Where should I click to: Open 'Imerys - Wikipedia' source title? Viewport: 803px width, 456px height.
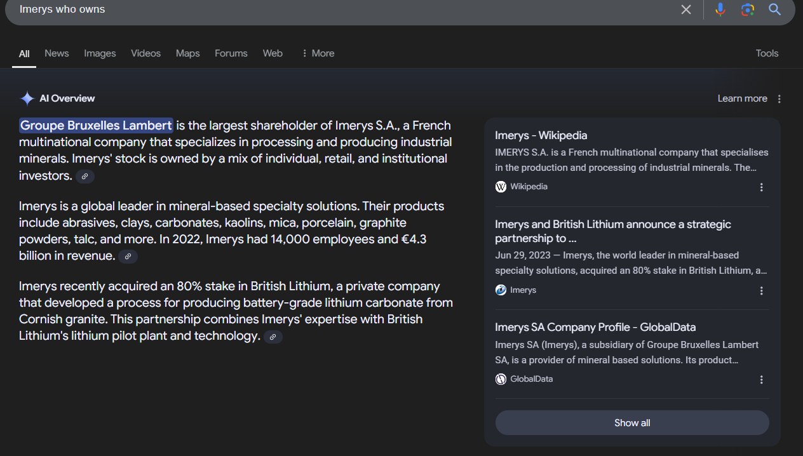click(541, 135)
